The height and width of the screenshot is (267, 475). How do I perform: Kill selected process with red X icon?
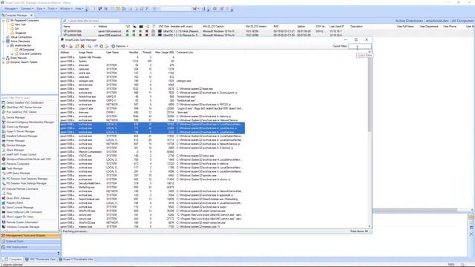pyautogui.click(x=82, y=46)
